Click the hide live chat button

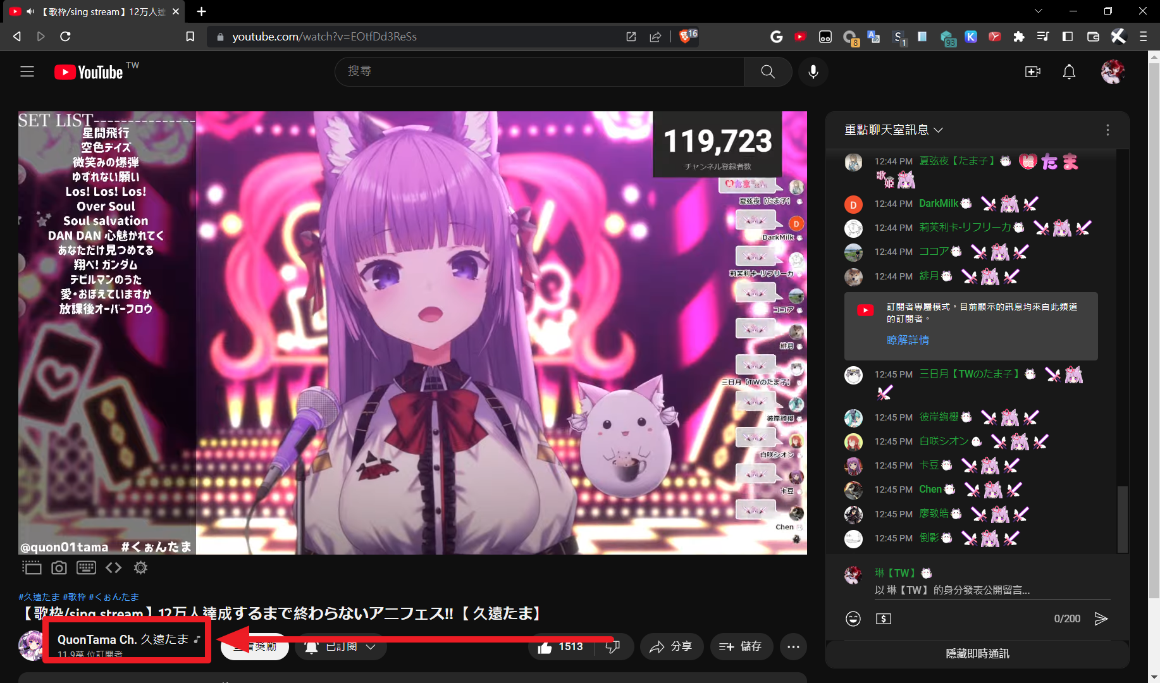click(977, 654)
